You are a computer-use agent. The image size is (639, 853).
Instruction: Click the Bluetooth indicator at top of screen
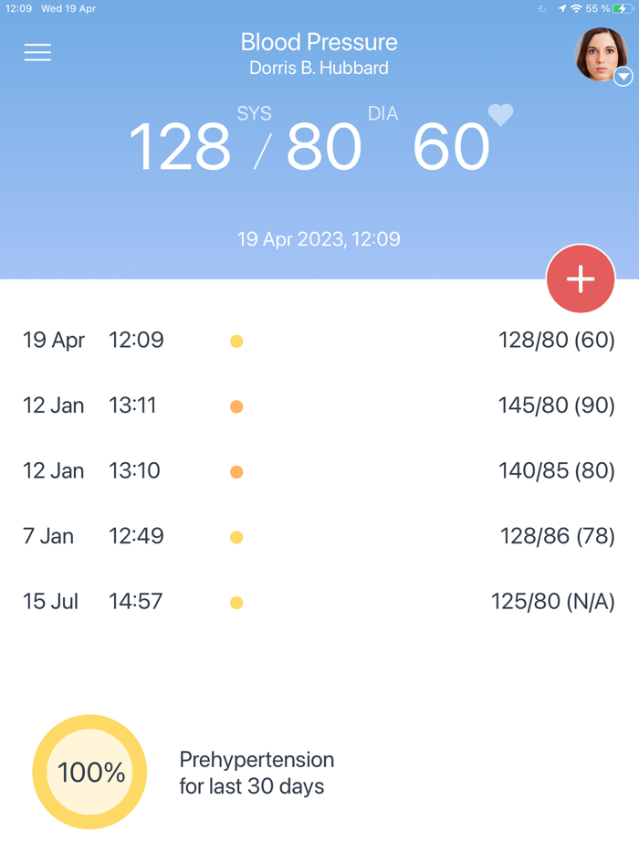click(x=540, y=8)
